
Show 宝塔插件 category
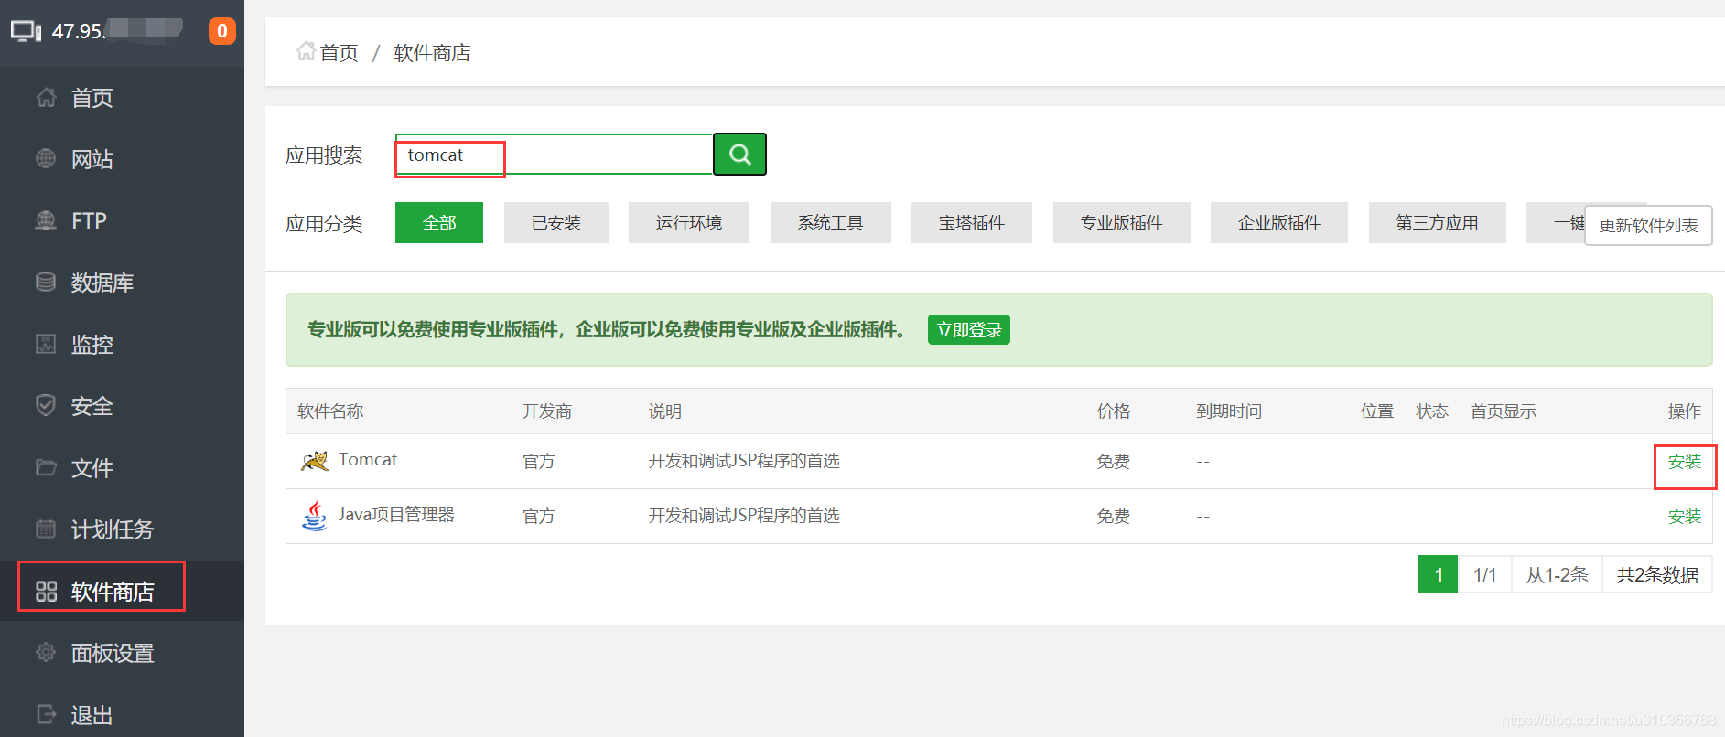click(x=972, y=222)
